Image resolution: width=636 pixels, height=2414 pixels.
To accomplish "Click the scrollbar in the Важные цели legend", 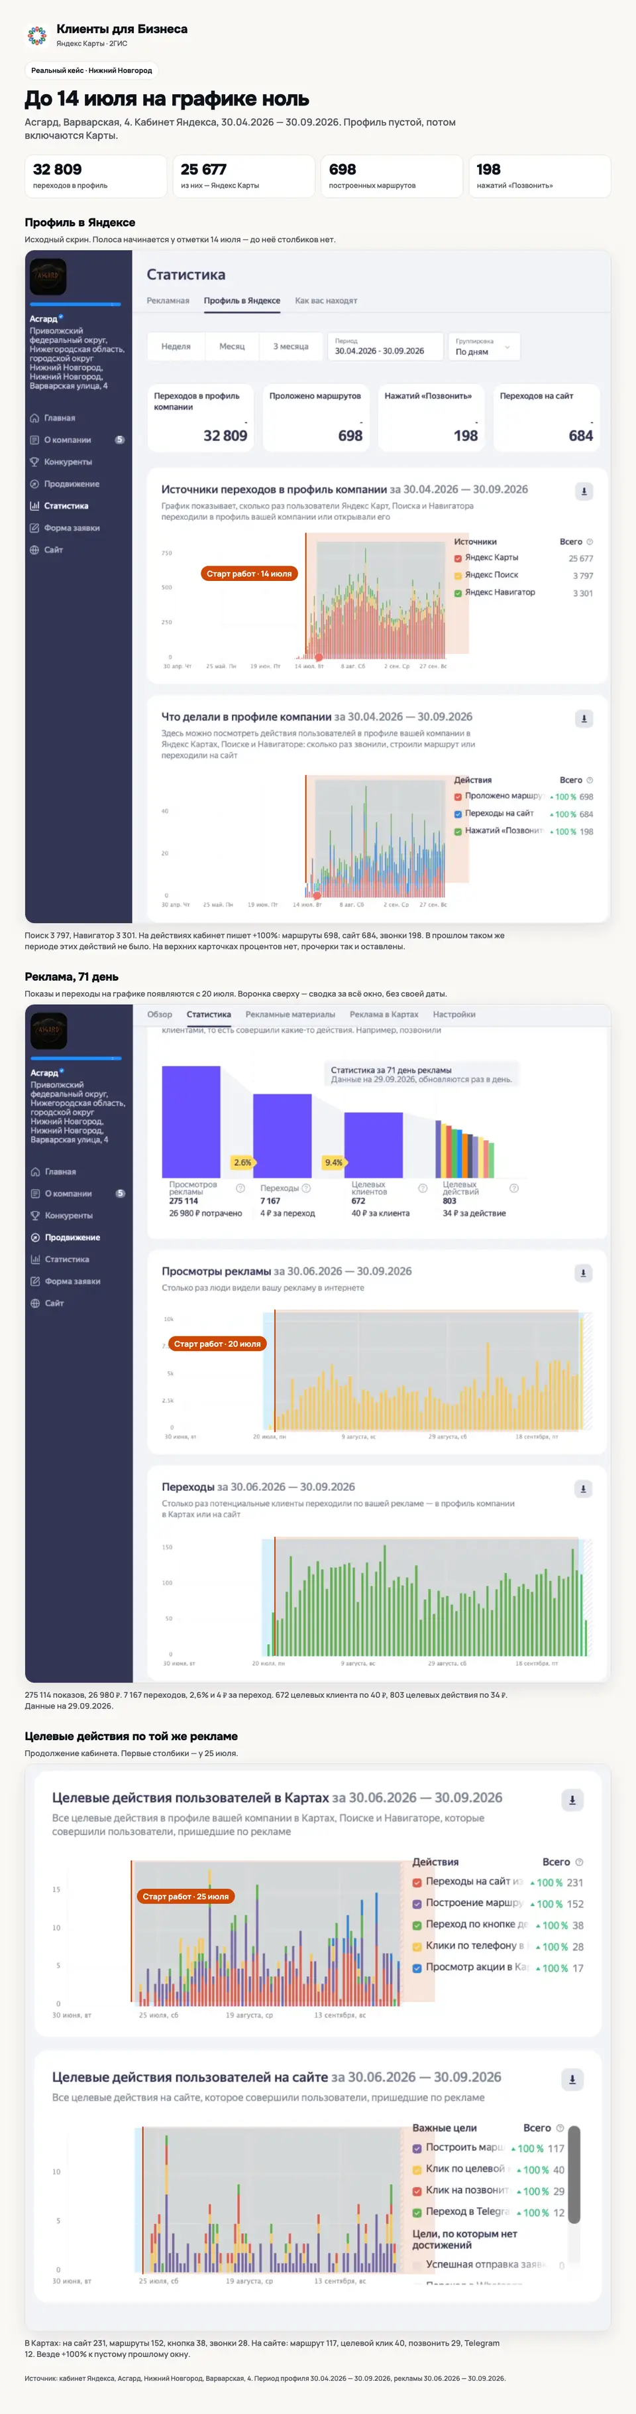I will [x=574, y=2174].
